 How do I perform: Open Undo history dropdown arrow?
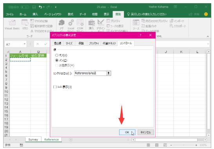click(44, 7)
